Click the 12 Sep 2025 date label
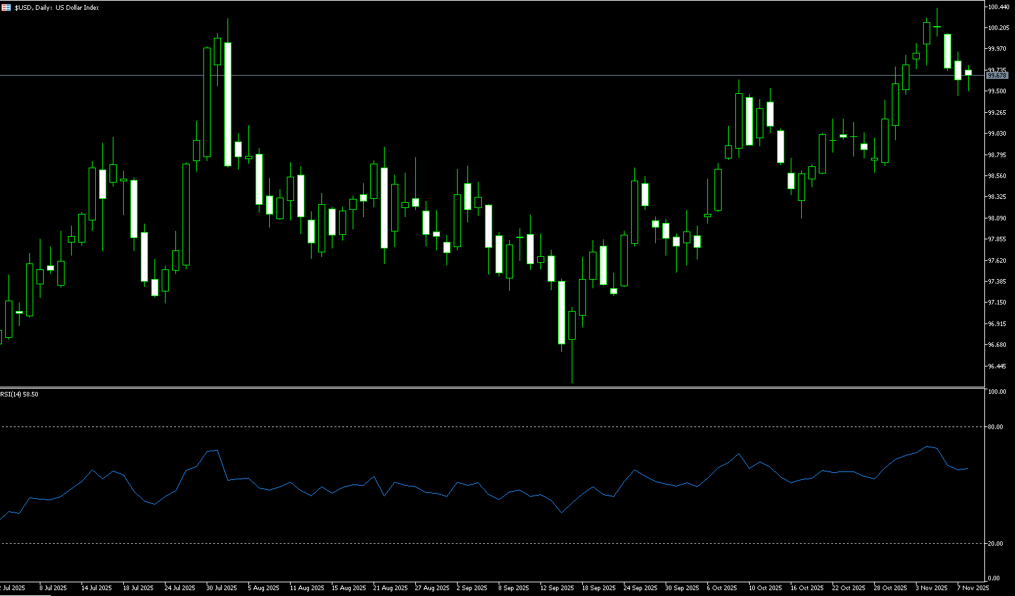Screen dimensions: 1015x596 point(558,588)
